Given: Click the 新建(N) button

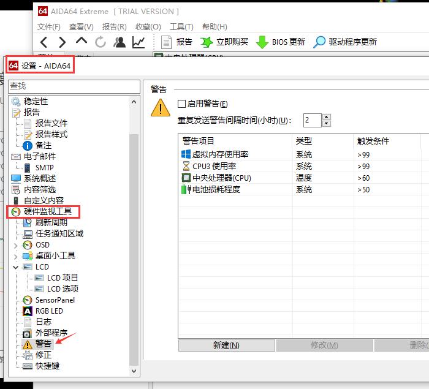Looking at the screenshot, I should (x=227, y=346).
